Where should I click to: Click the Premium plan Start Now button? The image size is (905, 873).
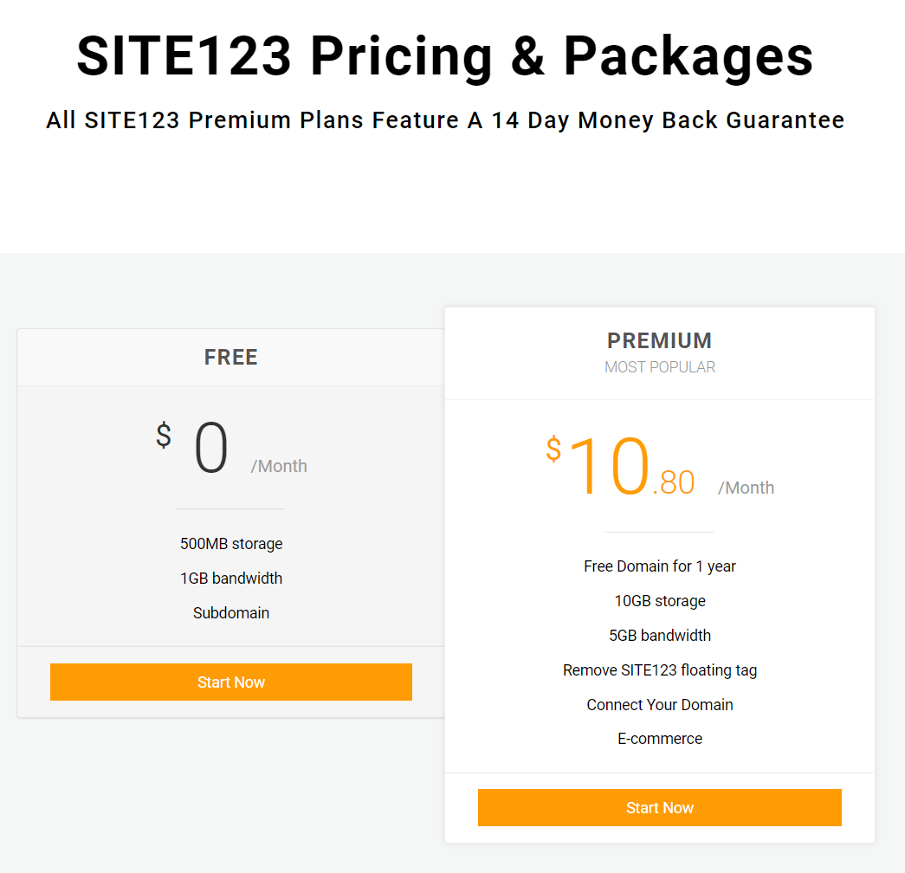659,807
